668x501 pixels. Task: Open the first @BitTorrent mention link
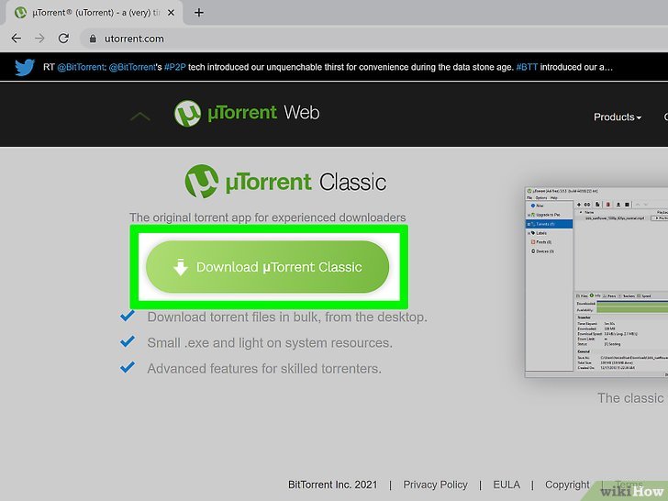click(x=81, y=67)
